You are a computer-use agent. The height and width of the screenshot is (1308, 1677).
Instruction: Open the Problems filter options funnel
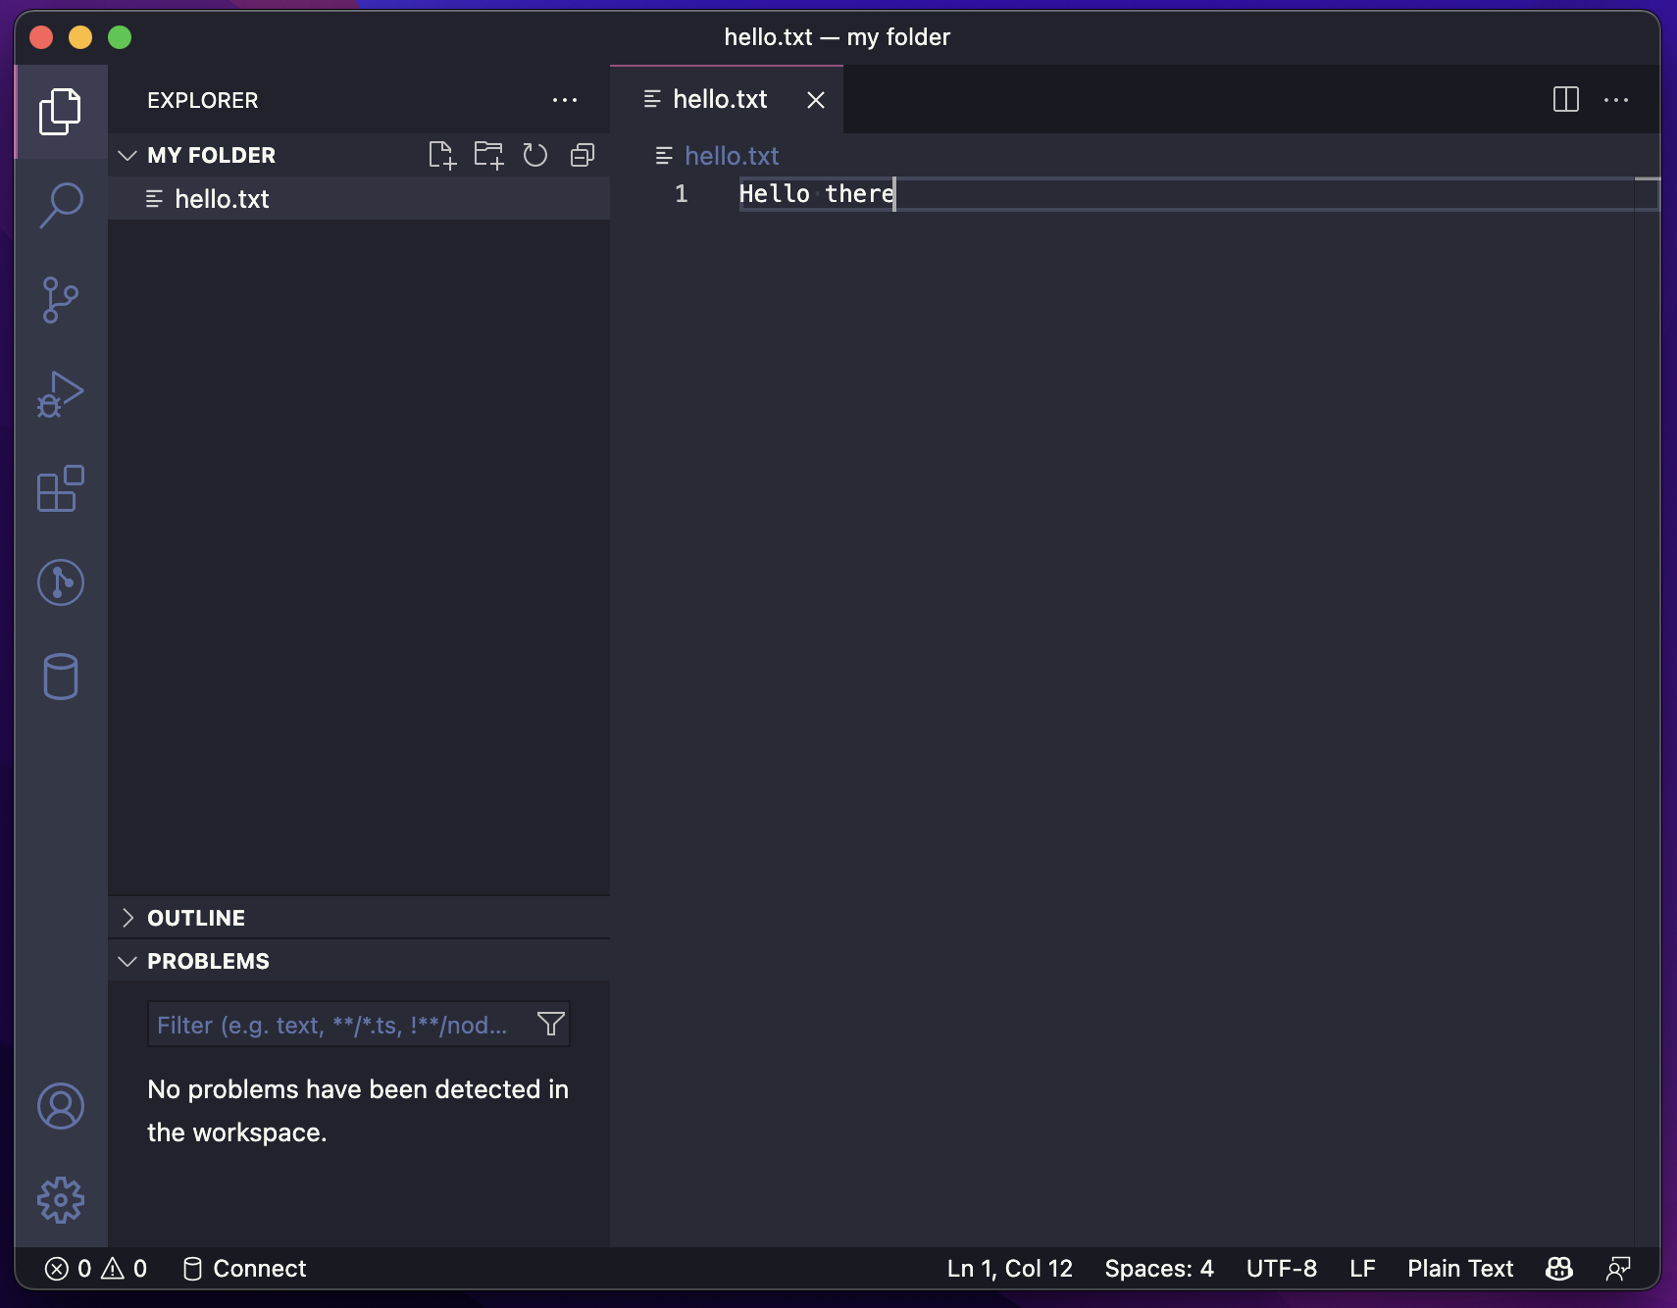551,1025
